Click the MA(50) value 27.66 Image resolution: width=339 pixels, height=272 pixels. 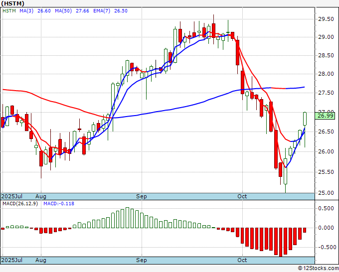pyautogui.click(x=82, y=11)
